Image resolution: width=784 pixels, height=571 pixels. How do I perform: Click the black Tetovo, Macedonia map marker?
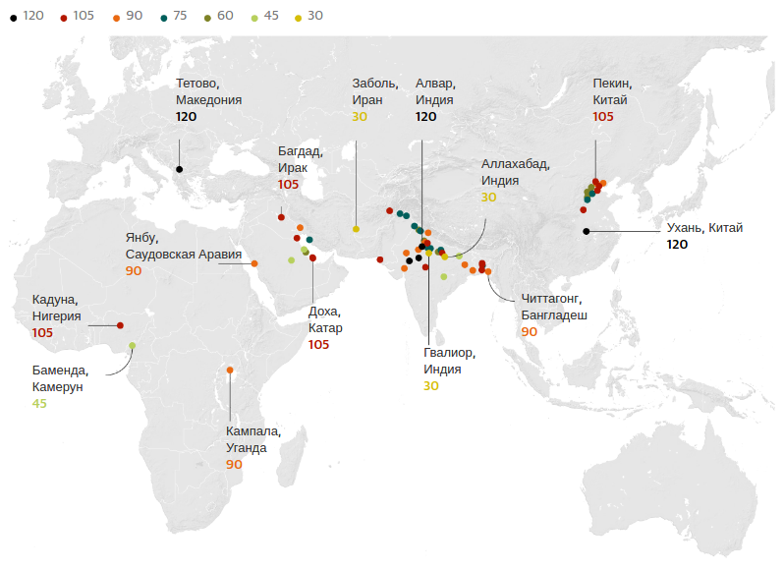pos(180,169)
